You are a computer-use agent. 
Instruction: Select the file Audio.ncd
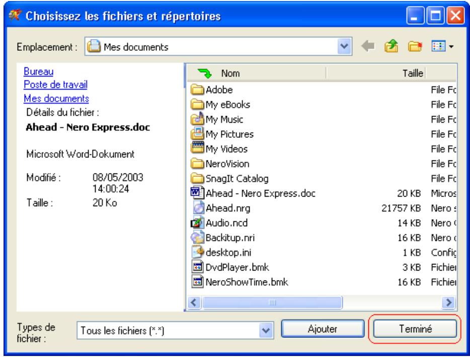[226, 223]
